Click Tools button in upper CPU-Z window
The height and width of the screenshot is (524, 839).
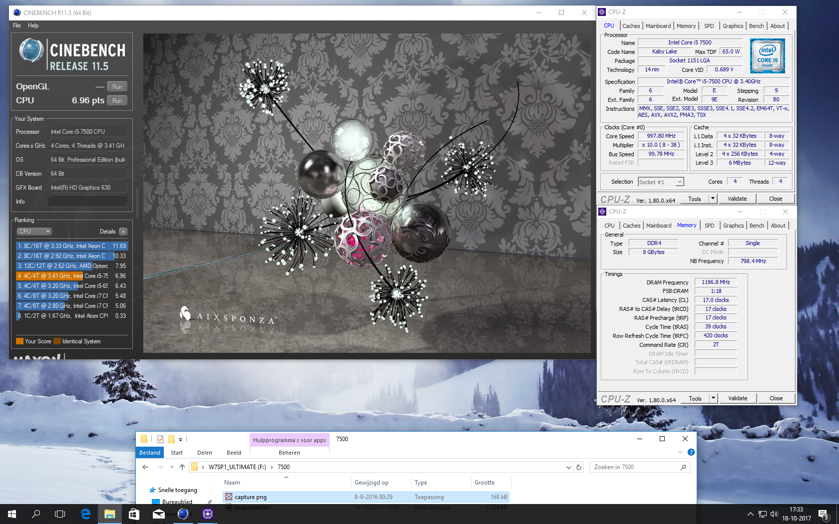click(695, 199)
